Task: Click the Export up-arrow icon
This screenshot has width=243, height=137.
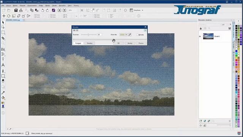Action: point(64,10)
